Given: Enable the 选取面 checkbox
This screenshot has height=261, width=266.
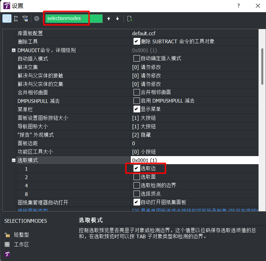Looking at the screenshot, I should click(x=137, y=177).
